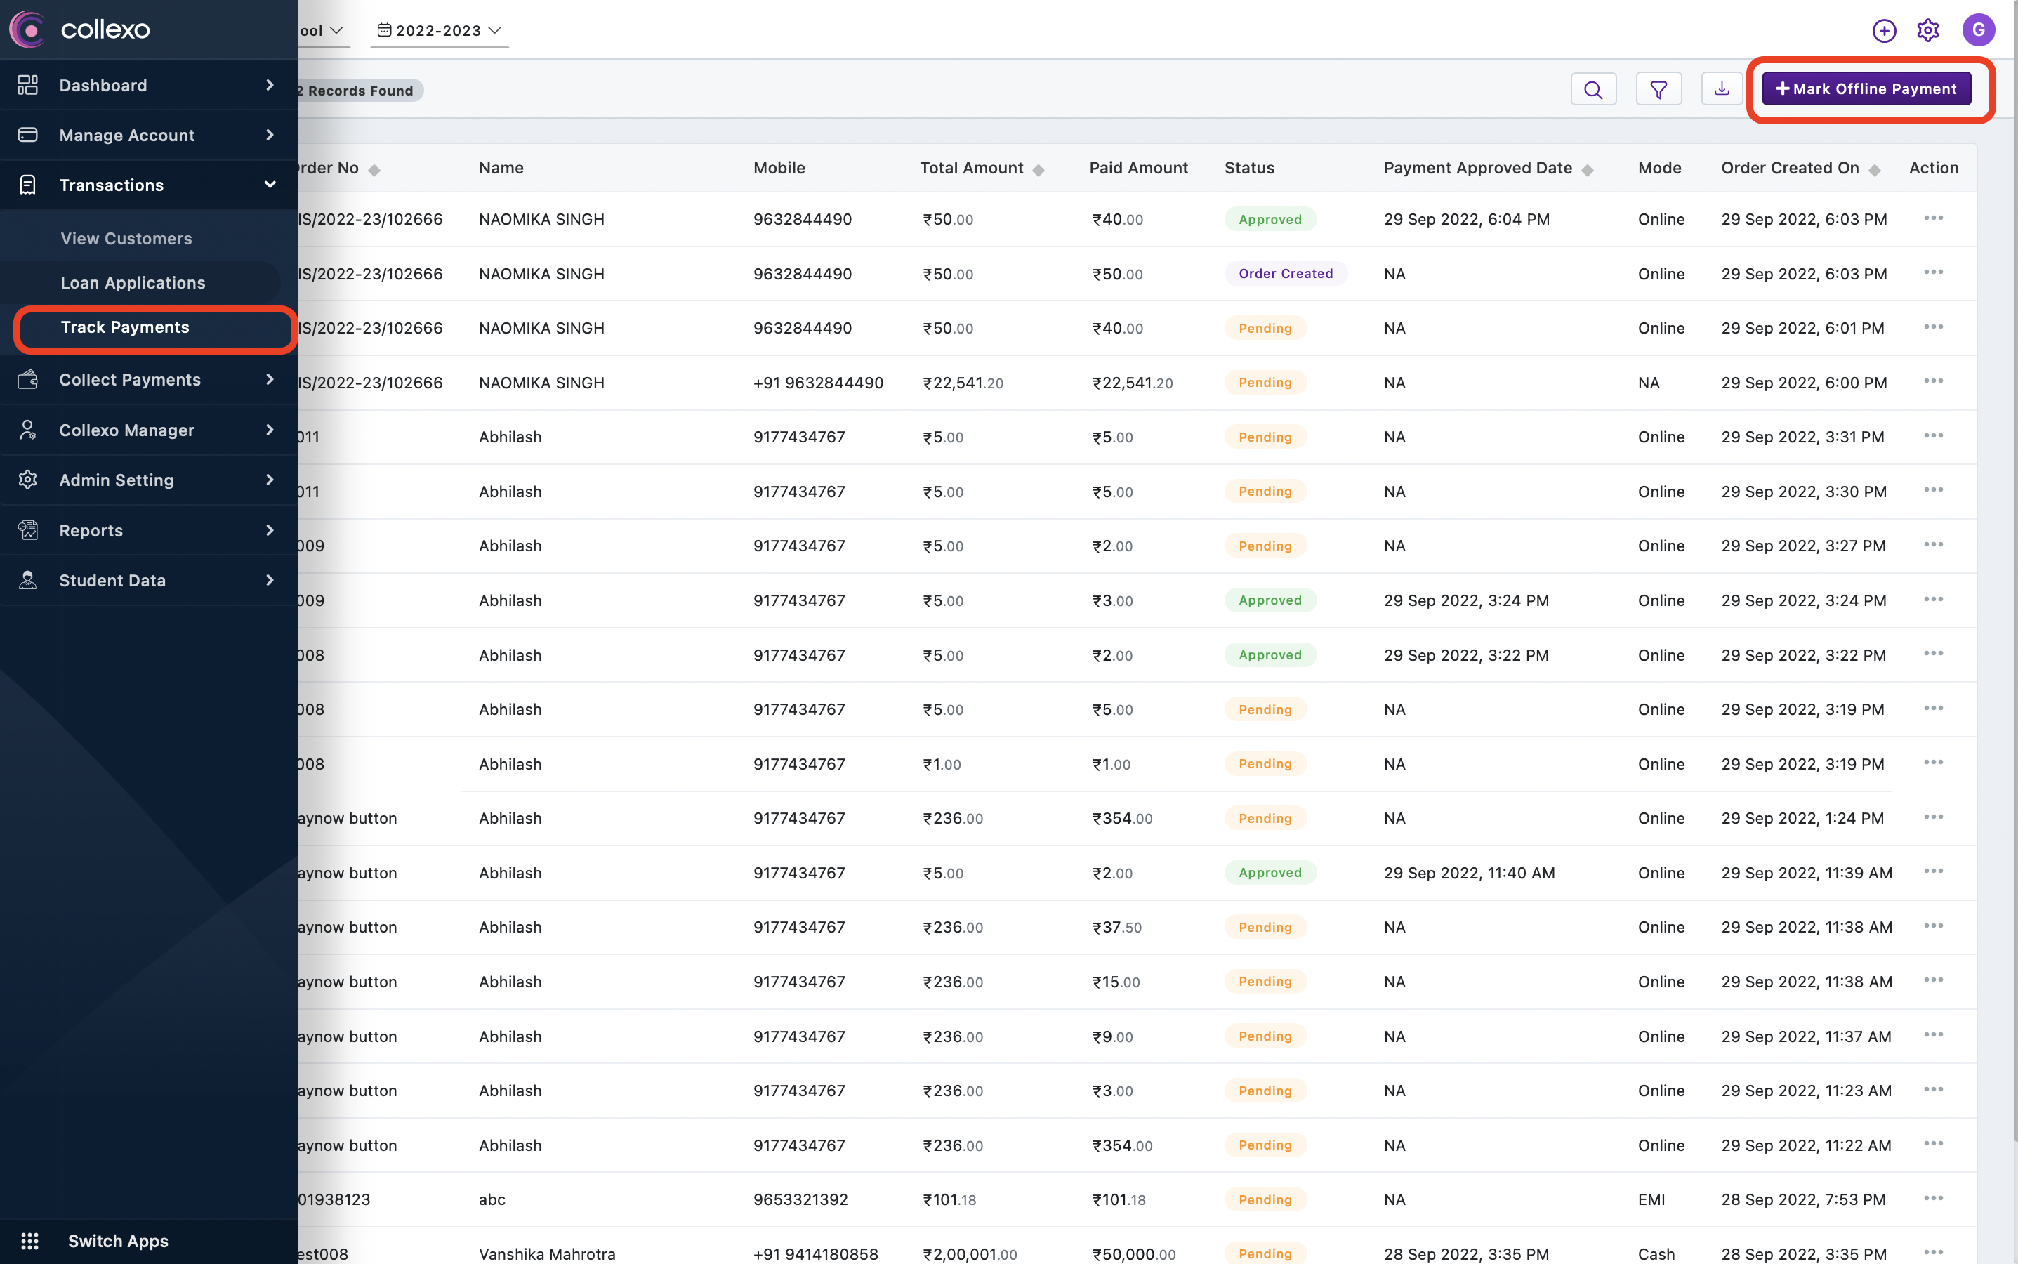Open action menu for abc EMI row

coord(1933,1199)
